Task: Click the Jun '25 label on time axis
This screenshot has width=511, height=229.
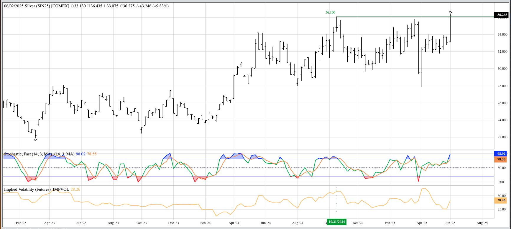Action: [450, 223]
